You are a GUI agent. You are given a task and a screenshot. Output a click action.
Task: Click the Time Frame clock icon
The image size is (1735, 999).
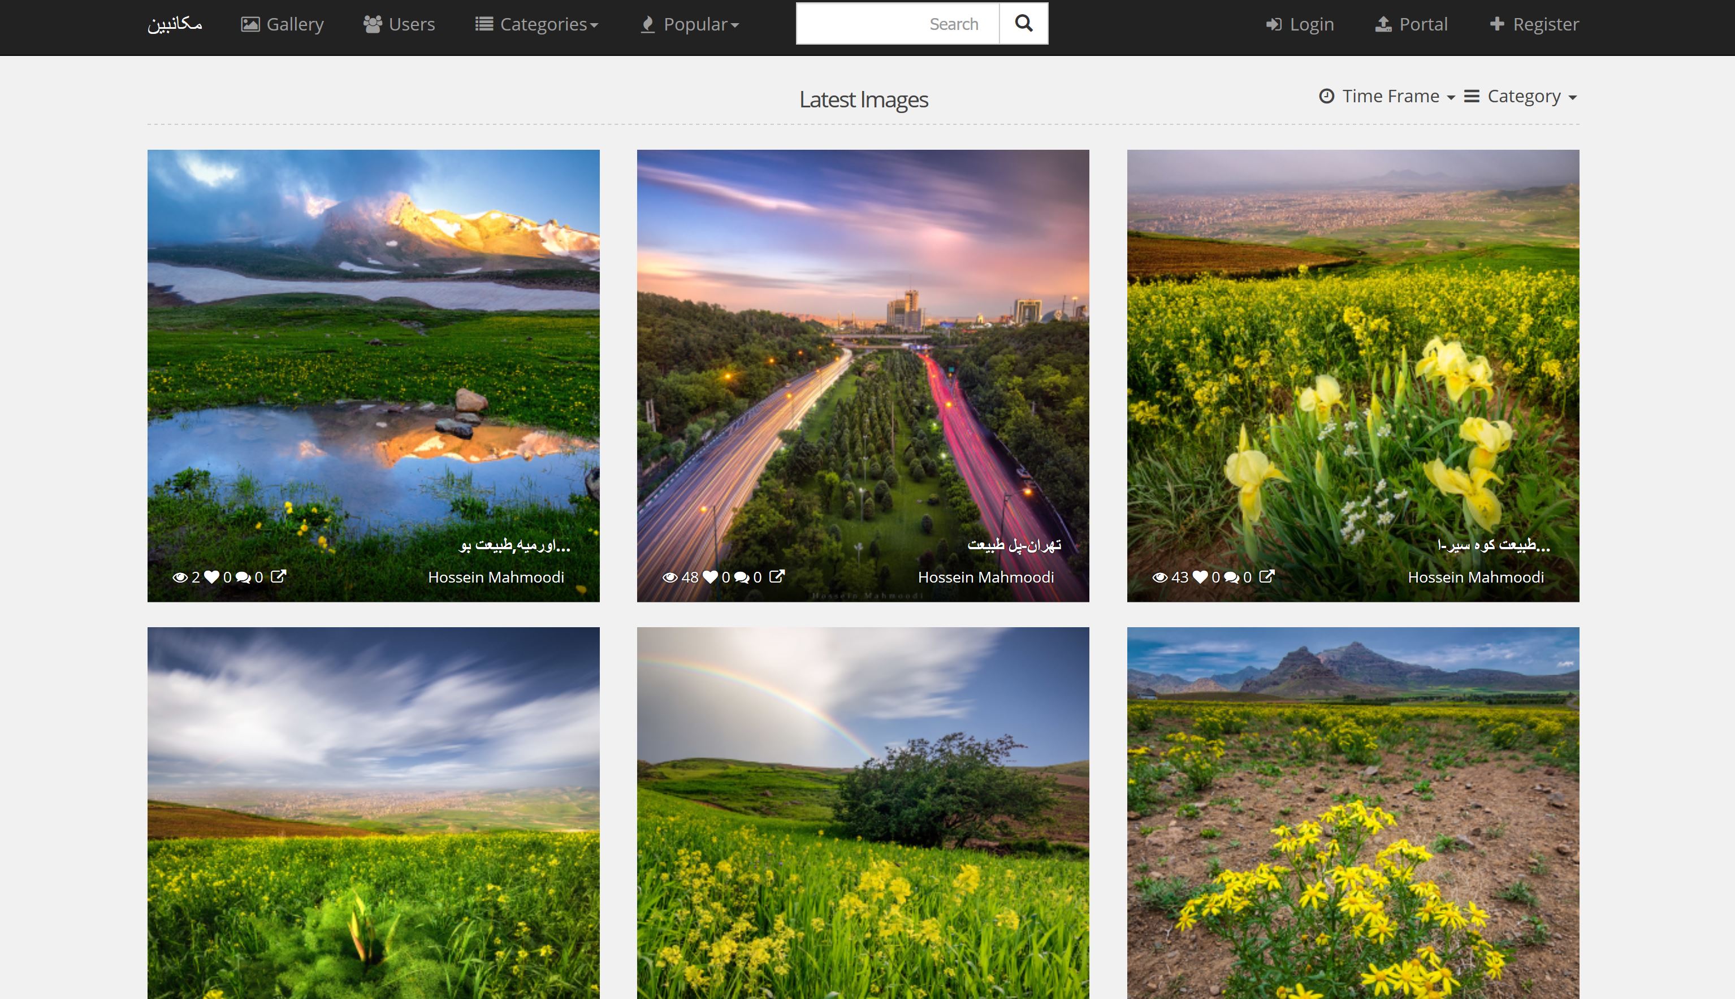1327,96
